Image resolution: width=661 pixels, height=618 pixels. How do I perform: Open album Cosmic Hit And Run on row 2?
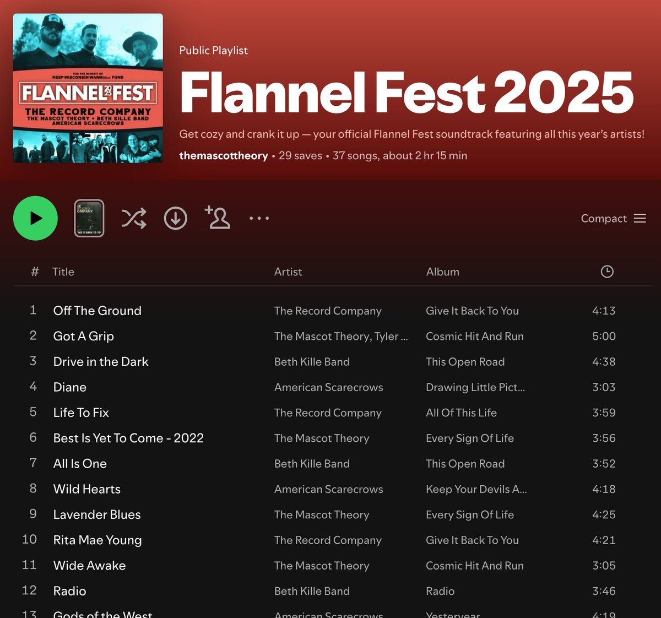click(475, 336)
